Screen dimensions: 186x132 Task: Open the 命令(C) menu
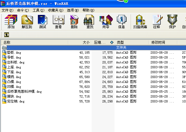click(x=23, y=10)
